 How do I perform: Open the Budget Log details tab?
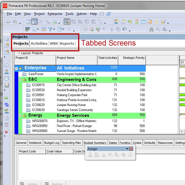(52, 143)
